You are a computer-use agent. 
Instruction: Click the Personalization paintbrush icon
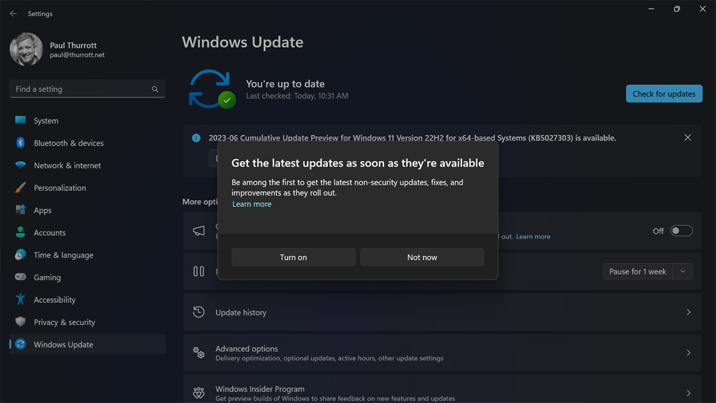coord(21,187)
